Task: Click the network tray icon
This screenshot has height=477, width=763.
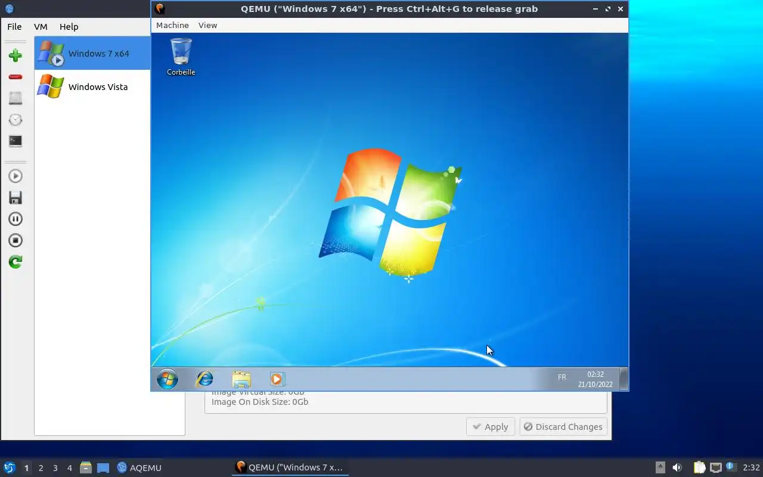Action: coord(715,467)
